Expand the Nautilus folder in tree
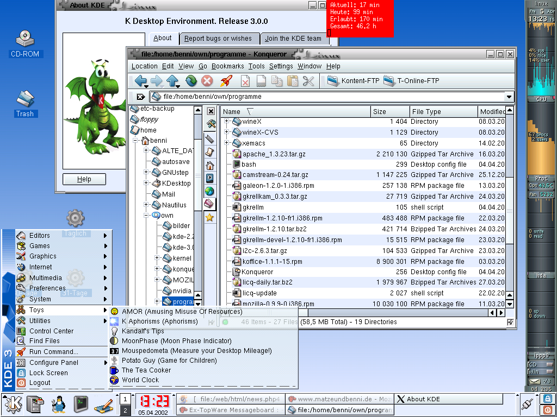 click(146, 205)
